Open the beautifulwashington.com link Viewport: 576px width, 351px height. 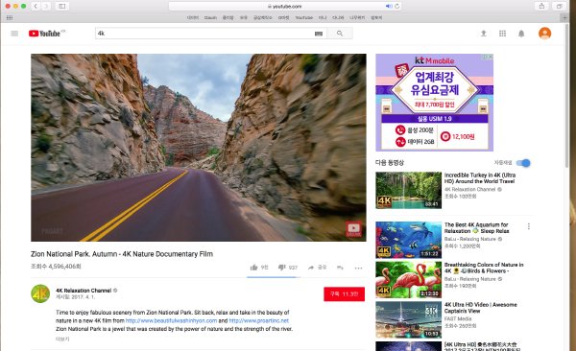[x=171, y=320]
